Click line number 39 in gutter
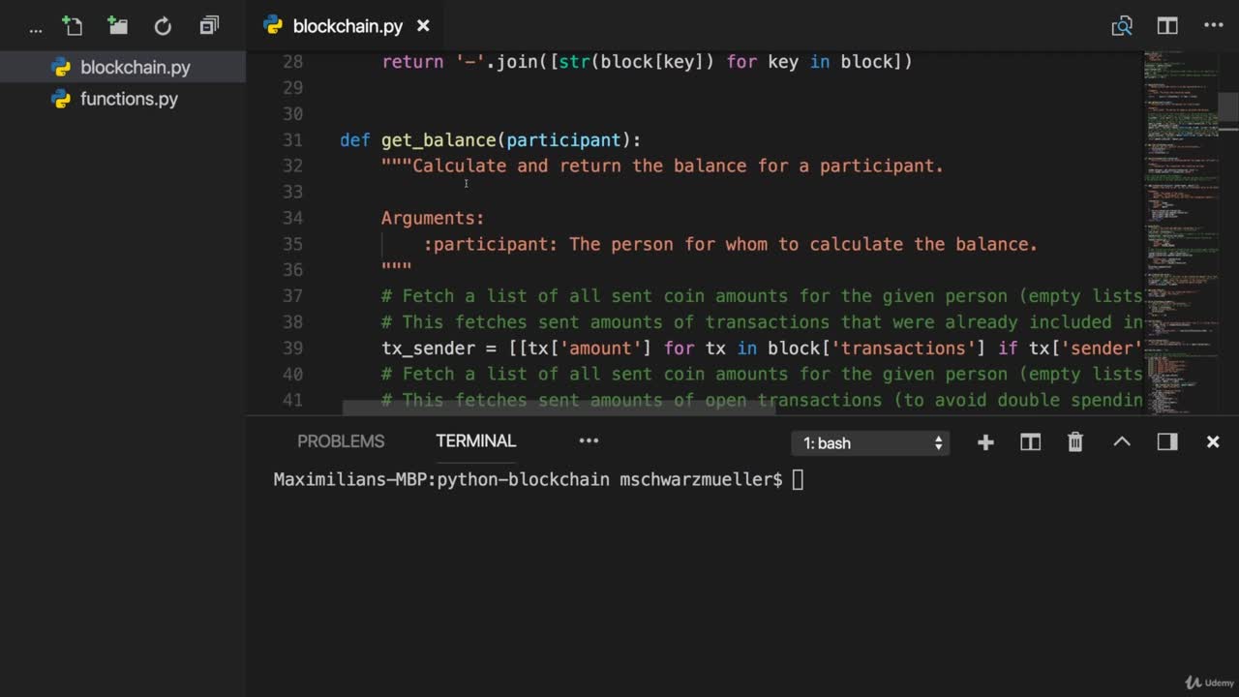This screenshot has width=1239, height=697. [292, 348]
